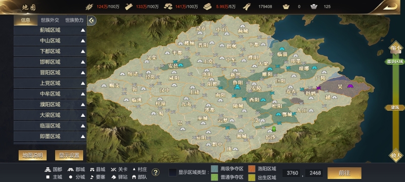The height and width of the screenshot is (182, 405).
Task: Click the 前往 go button
Action: pos(344,173)
